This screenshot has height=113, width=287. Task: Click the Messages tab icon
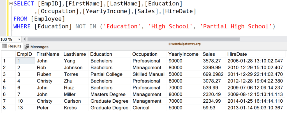point(27,47)
